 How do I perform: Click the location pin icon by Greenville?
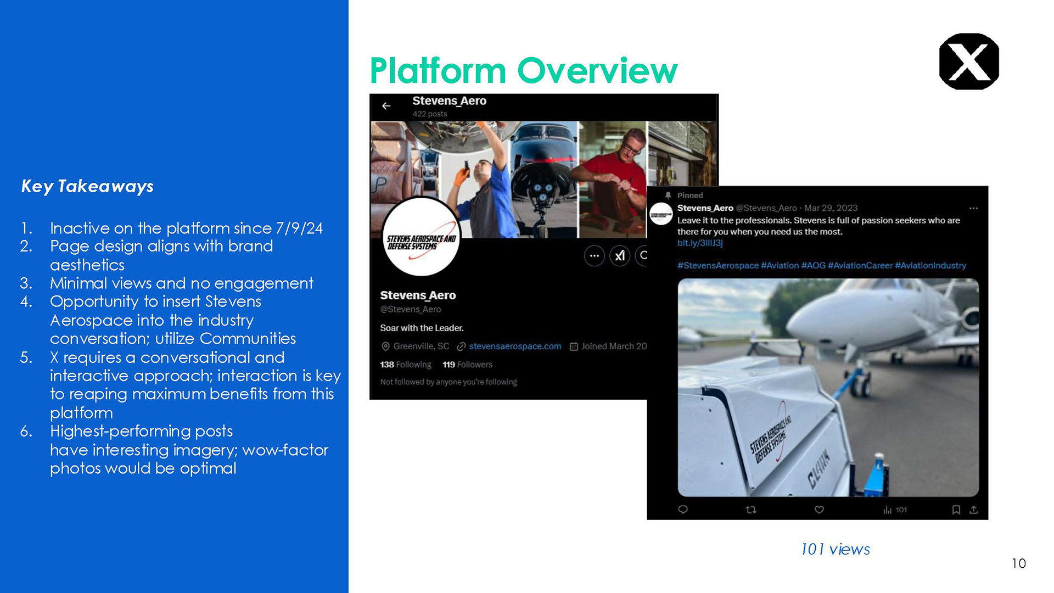click(x=385, y=346)
